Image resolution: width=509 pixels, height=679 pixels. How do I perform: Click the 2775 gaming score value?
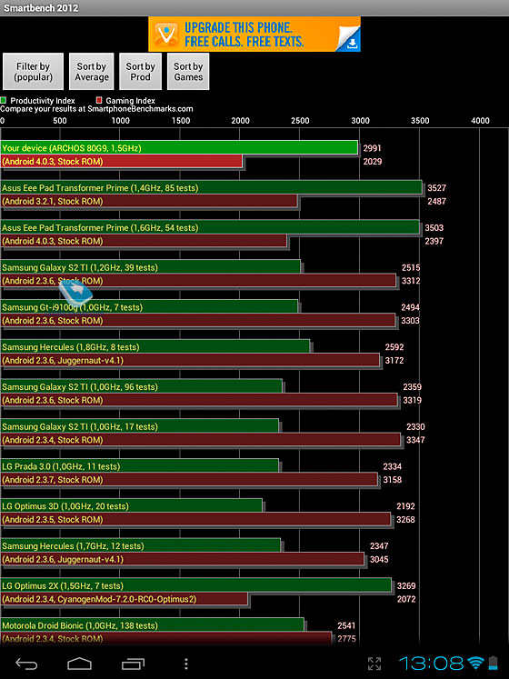[346, 639]
